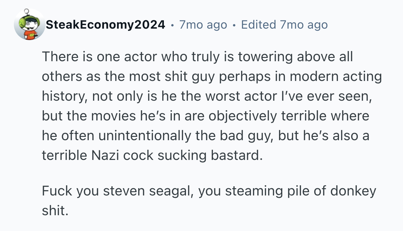Click the dot separator after the username
The image size is (403, 231).
172,25
